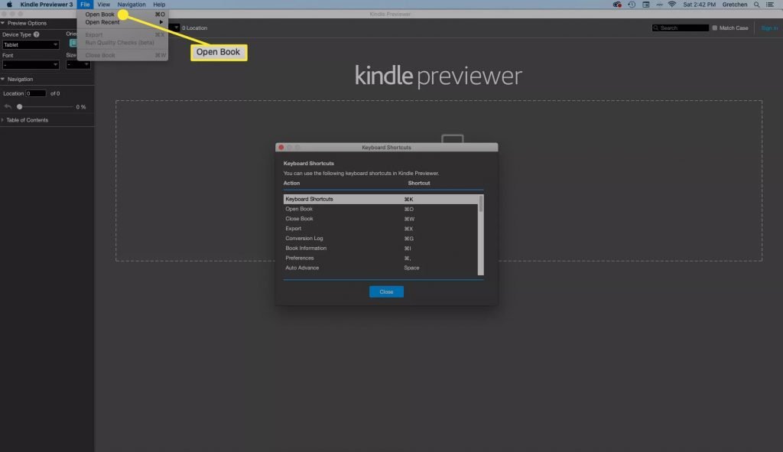The height and width of the screenshot is (452, 783).
Task: Click the calendar icon in menu bar
Action: (645, 5)
